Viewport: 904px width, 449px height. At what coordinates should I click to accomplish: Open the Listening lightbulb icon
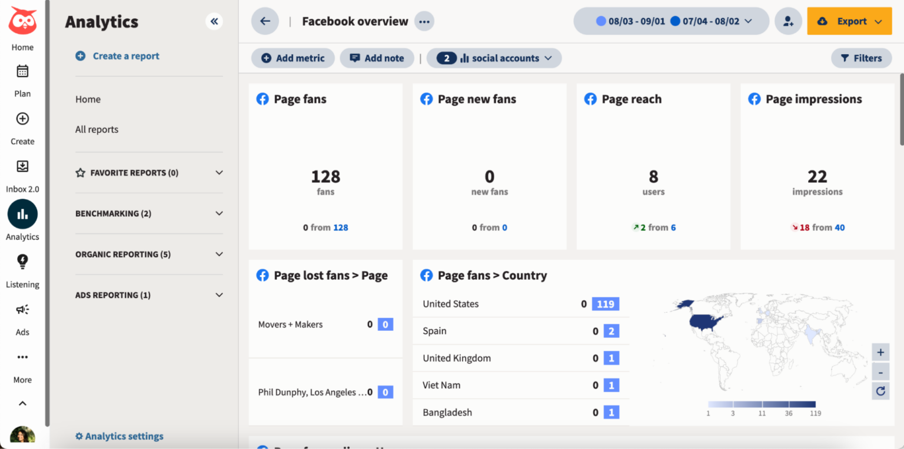(x=22, y=262)
